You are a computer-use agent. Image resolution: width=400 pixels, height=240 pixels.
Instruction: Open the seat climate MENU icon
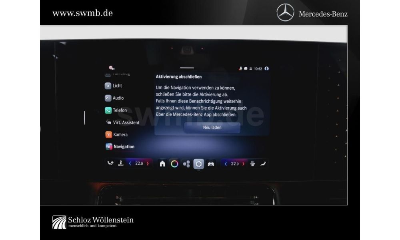click(x=121, y=163)
